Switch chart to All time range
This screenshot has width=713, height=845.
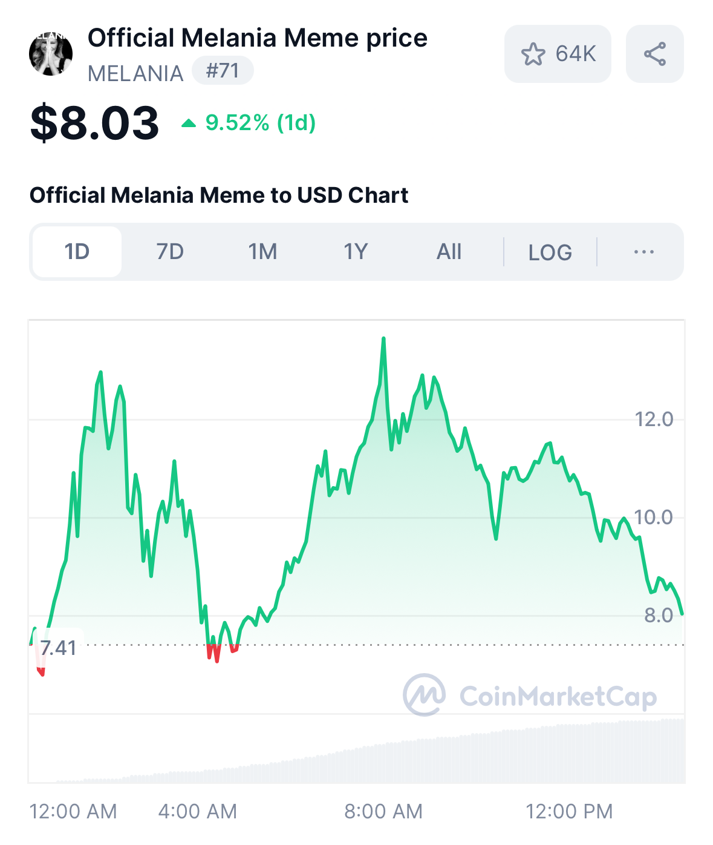tap(449, 252)
